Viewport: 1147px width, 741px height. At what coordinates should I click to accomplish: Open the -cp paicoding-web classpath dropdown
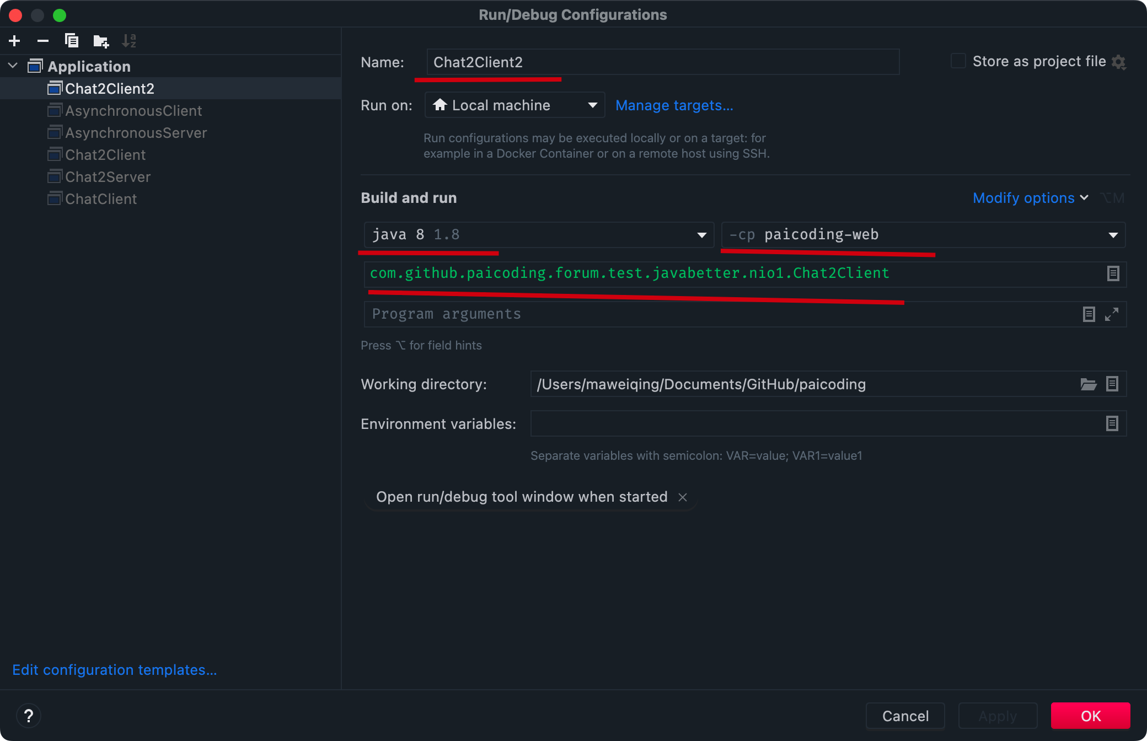1113,235
